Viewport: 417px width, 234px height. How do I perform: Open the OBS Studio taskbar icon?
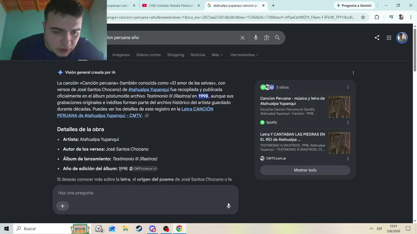tap(166, 229)
